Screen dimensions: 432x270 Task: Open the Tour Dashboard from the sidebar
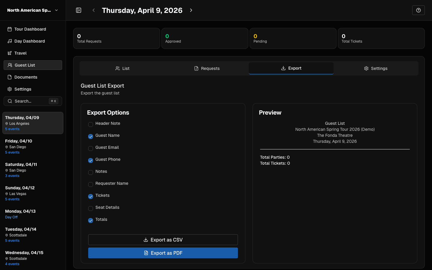[30, 29]
